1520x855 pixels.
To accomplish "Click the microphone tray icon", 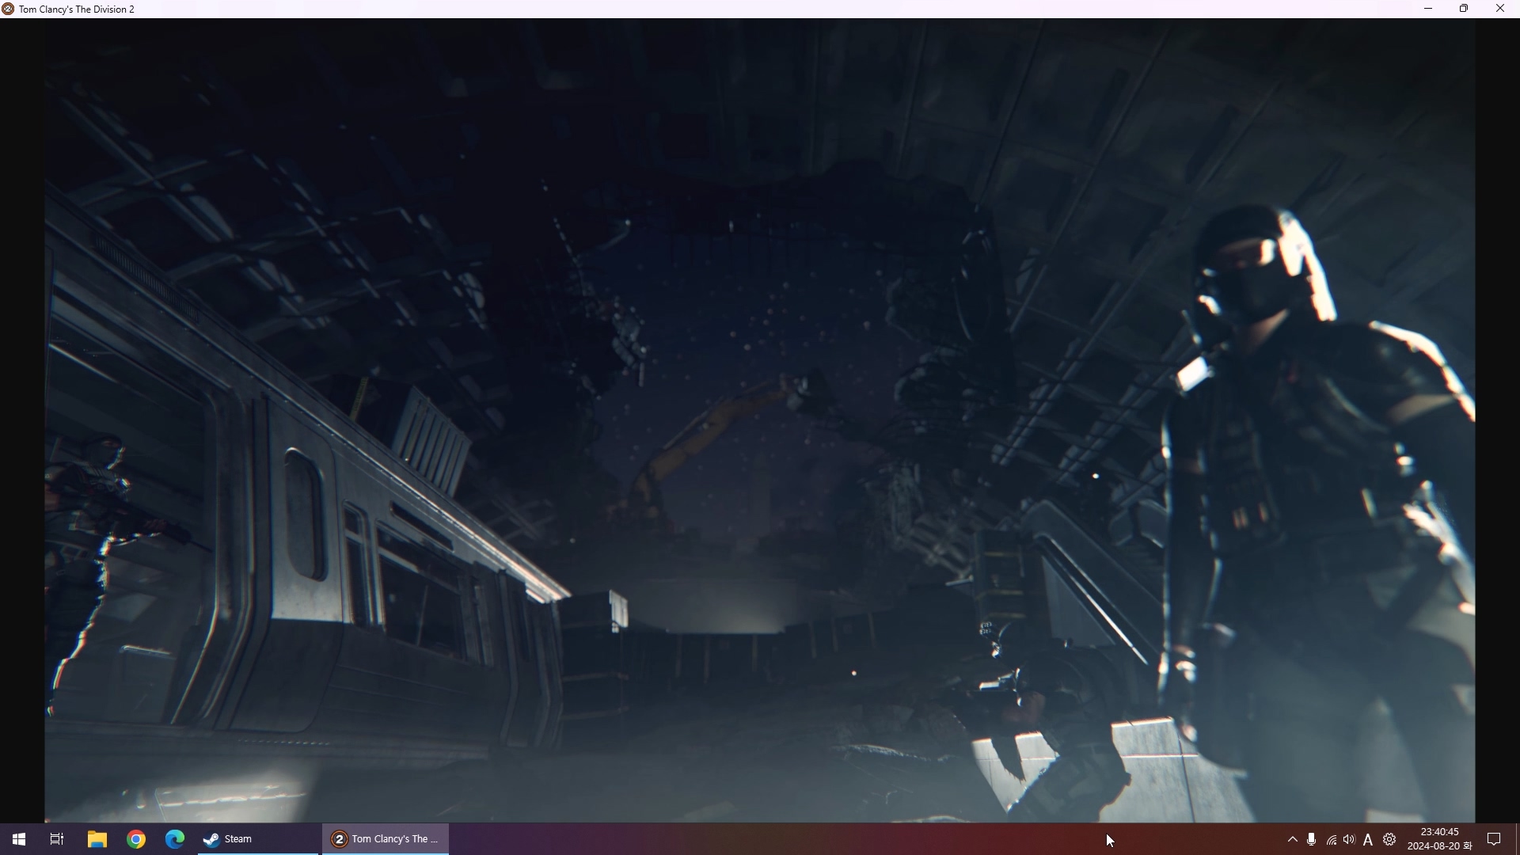I will pos(1312,839).
